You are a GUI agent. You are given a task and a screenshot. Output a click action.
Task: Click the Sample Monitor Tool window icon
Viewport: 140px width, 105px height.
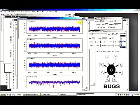tap(89, 31)
